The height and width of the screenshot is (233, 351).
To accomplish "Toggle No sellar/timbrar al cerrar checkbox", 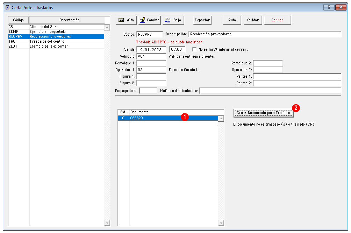I will (x=194, y=49).
